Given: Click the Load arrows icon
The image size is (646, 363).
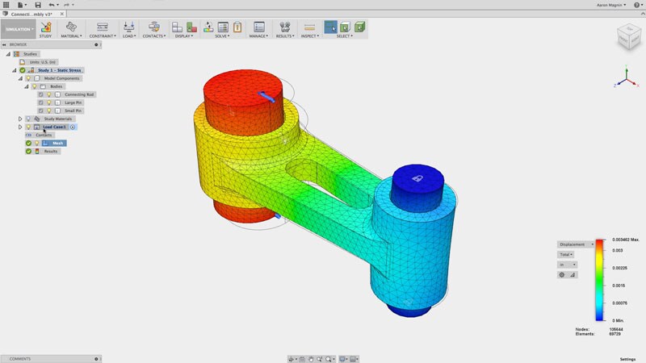Looking at the screenshot, I should [128, 27].
